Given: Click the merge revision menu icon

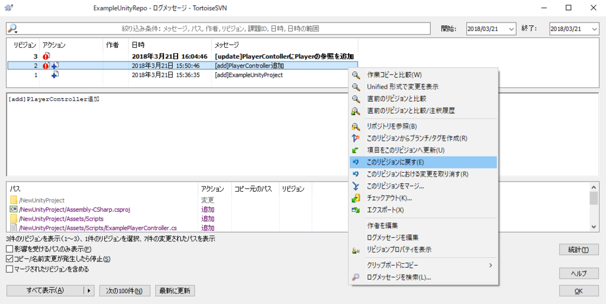Looking at the screenshot, I should [x=356, y=186].
